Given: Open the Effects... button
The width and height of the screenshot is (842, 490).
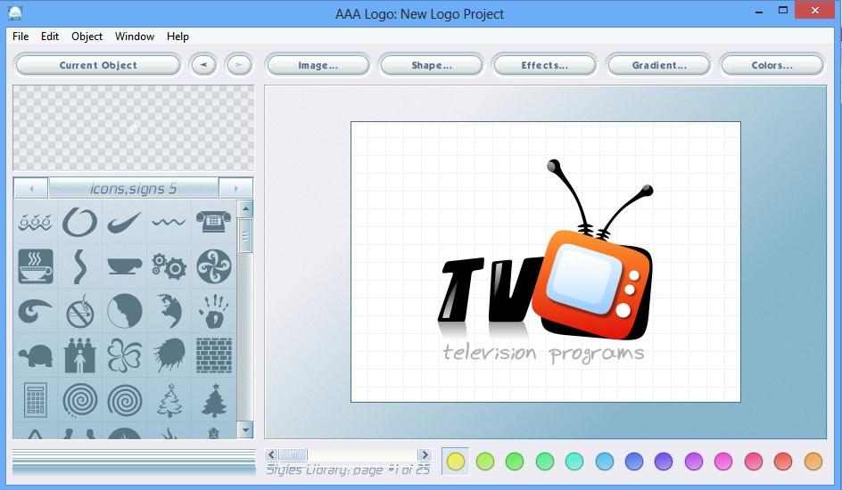Looking at the screenshot, I should click(x=544, y=65).
